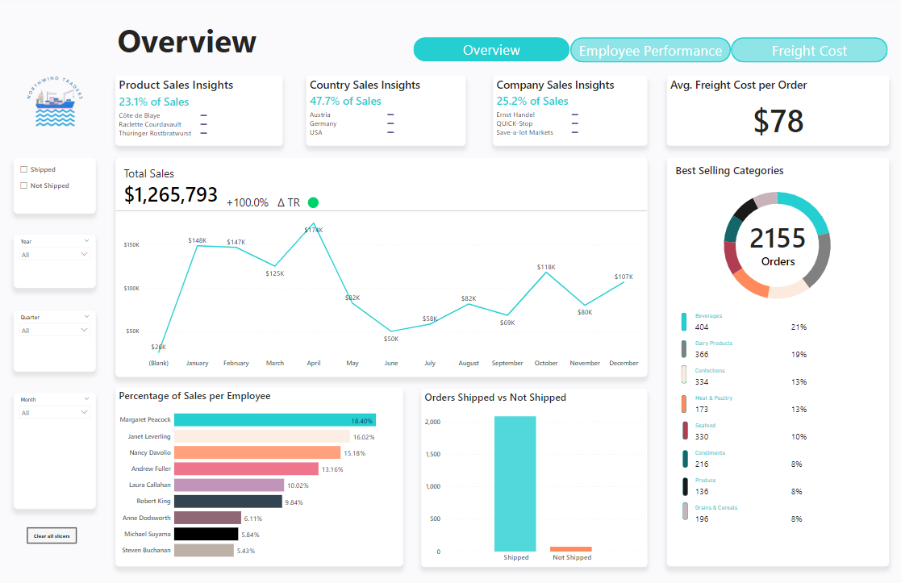The height and width of the screenshot is (583, 901).
Task: Check the Not Shipped checkbox
Action: click(x=24, y=186)
